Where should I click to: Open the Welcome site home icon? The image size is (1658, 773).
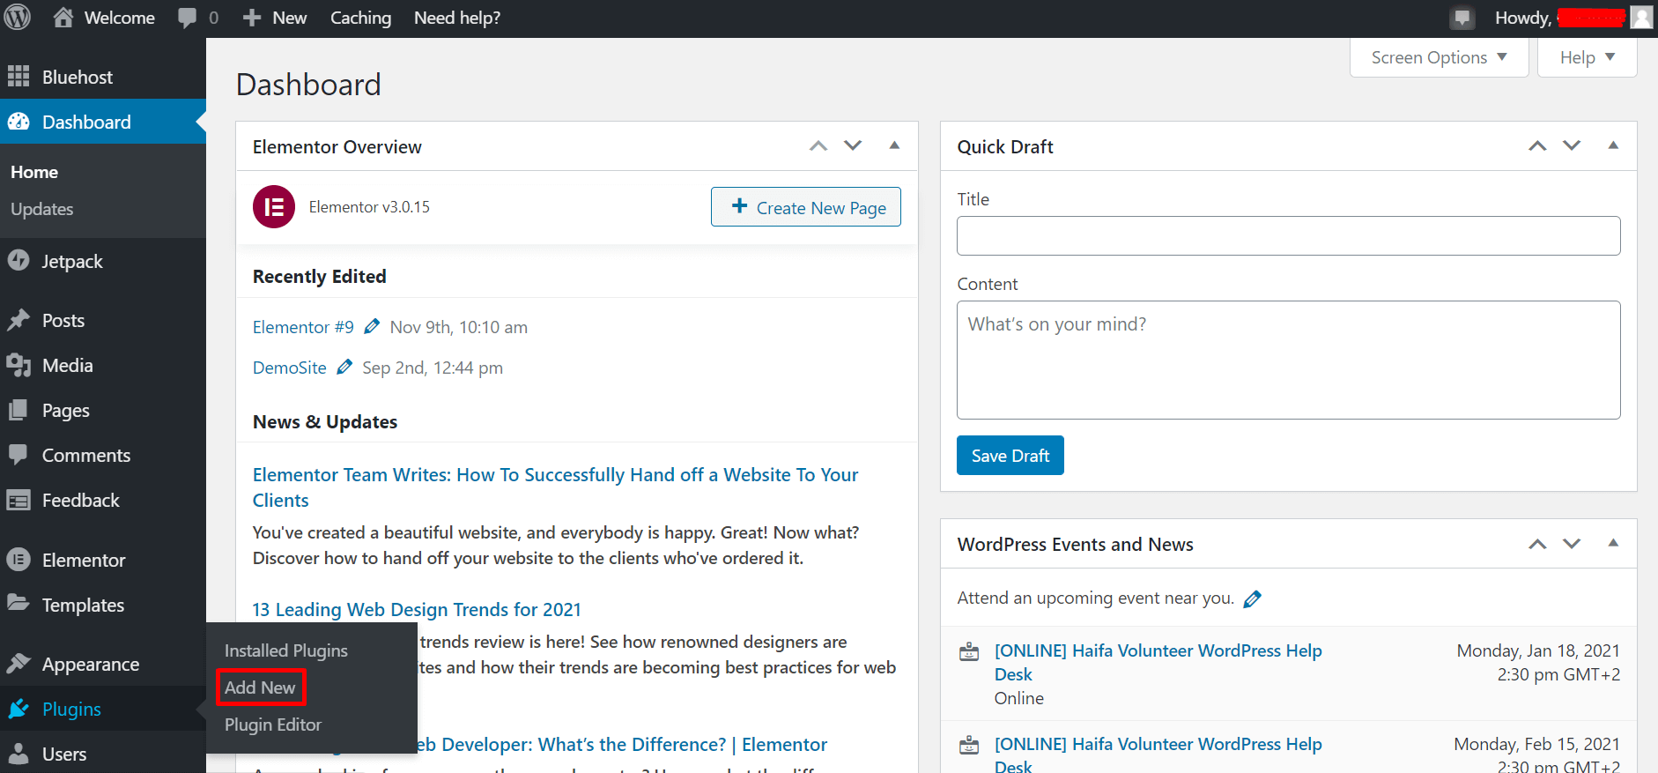point(63,17)
